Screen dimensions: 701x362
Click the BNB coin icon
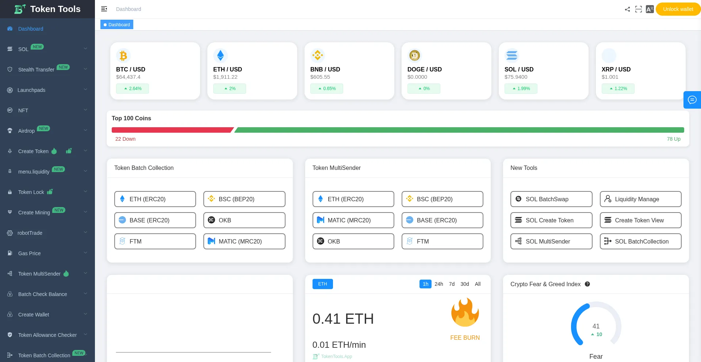pos(318,55)
